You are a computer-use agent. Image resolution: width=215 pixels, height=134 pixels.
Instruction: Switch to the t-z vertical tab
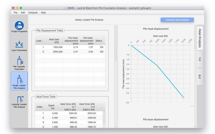point(200,59)
